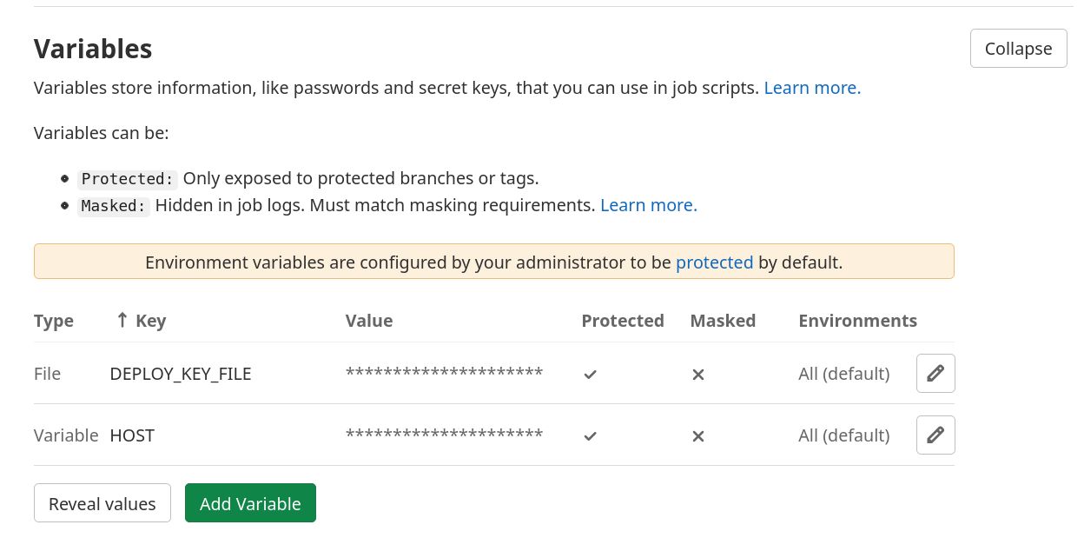Click Protected checkmark for DEPLOY_KEY_FILE
Screen dimensions: 1084x538
tap(591, 375)
